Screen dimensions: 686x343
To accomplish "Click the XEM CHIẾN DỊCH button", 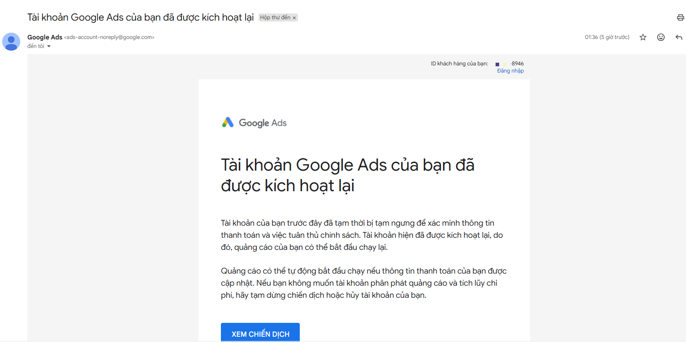I will click(260, 333).
